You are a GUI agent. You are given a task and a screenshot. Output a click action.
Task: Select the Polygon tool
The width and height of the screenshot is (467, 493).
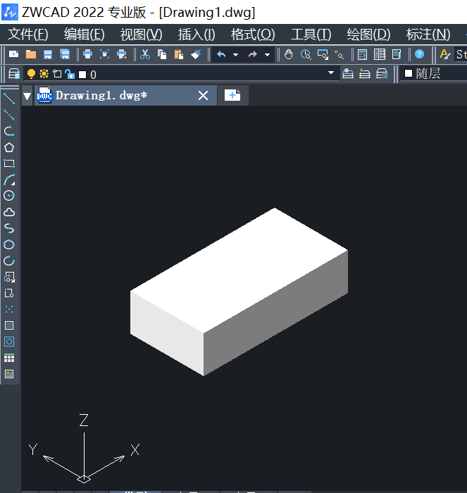click(x=9, y=147)
